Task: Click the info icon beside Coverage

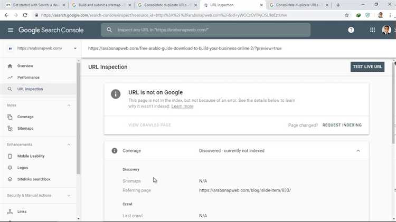Action: tap(115, 151)
